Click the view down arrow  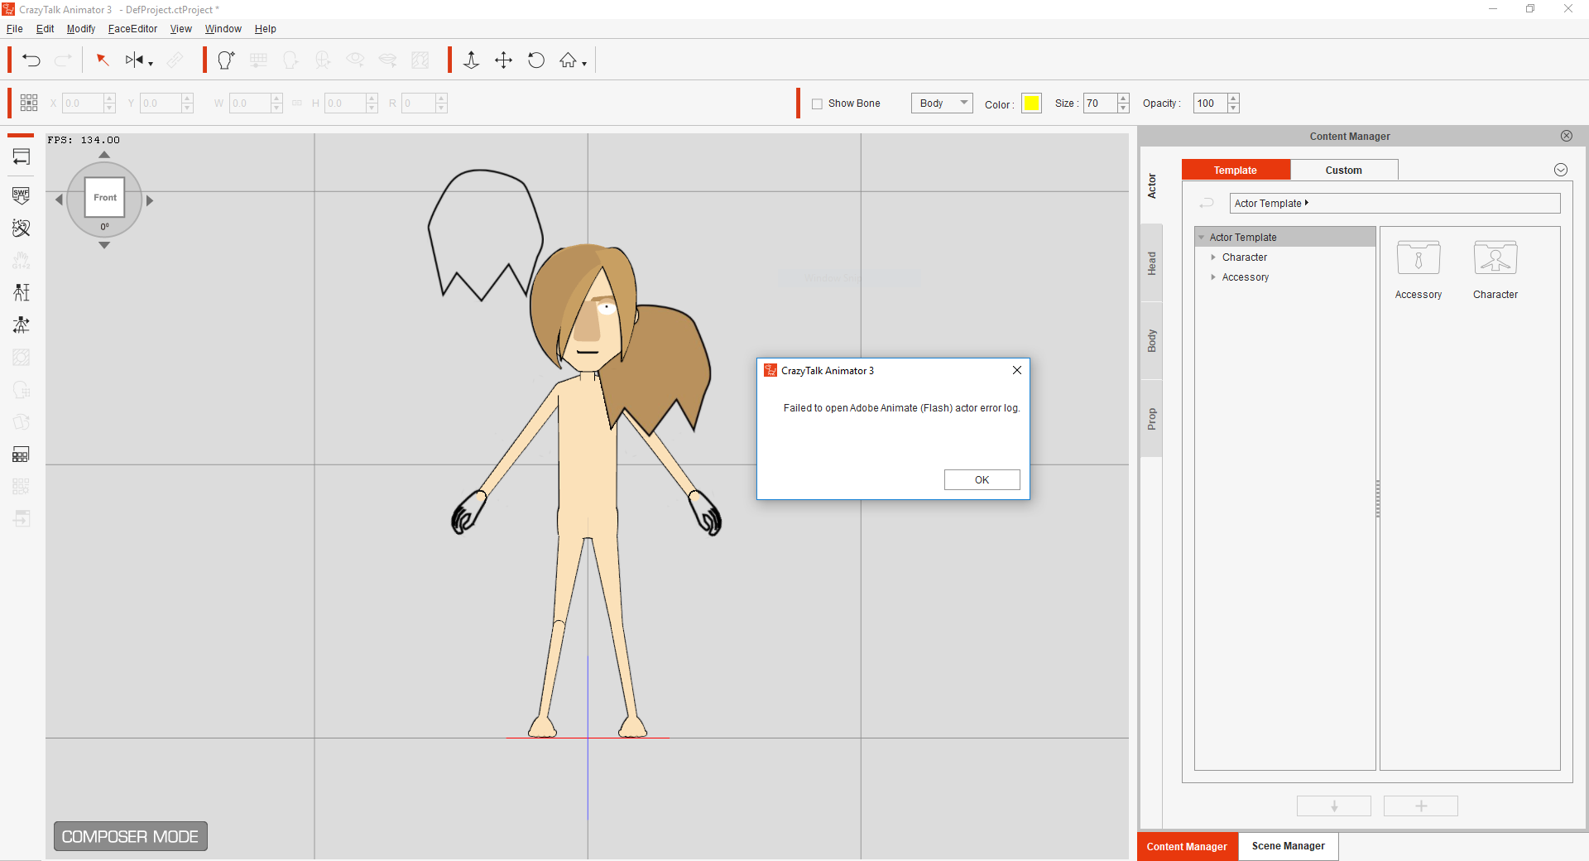point(104,245)
